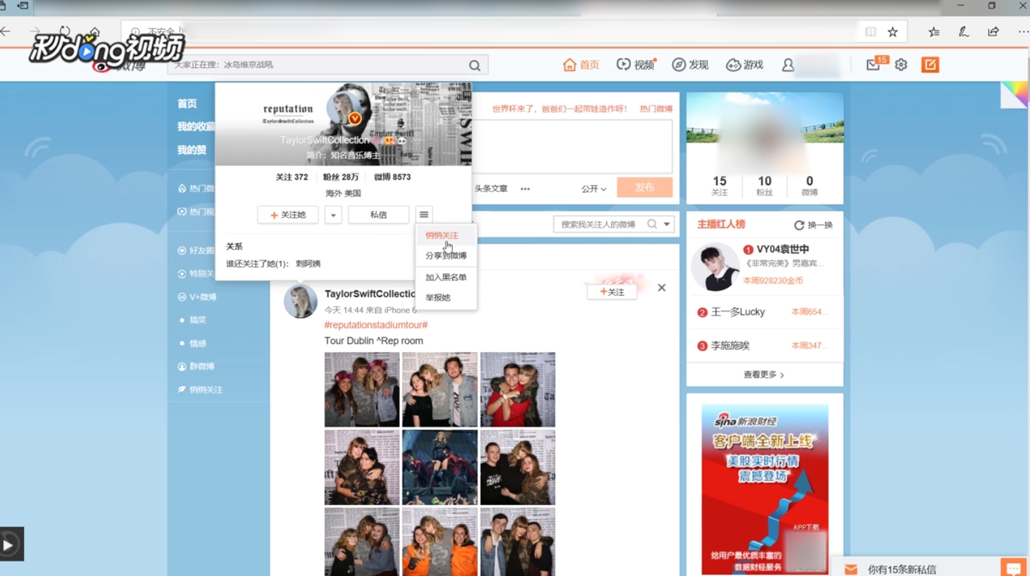Click the 私信 private message button

tap(378, 214)
